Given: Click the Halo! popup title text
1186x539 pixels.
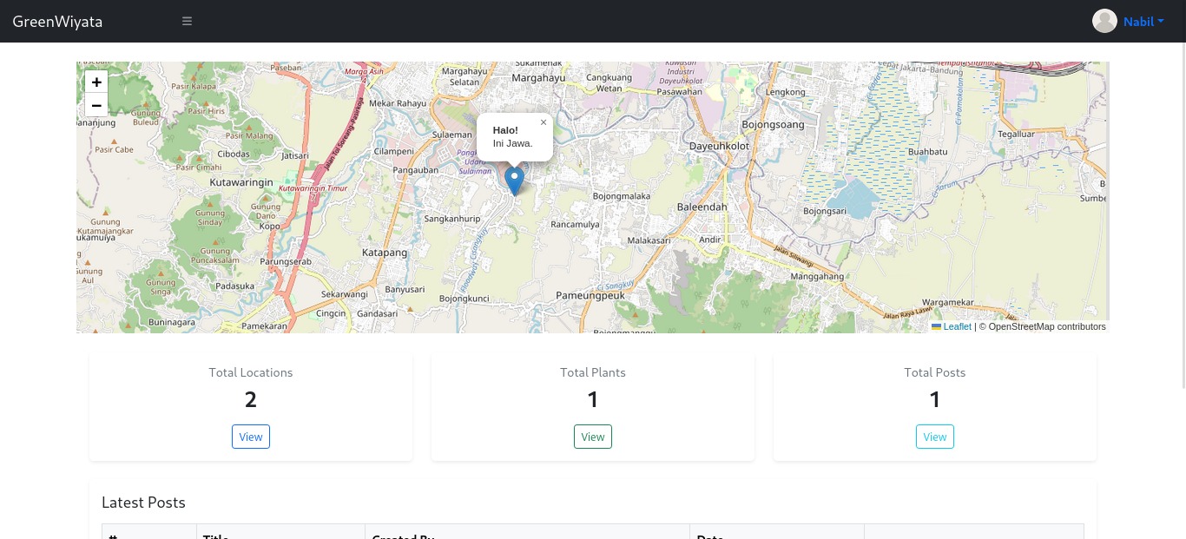Looking at the screenshot, I should point(505,130).
